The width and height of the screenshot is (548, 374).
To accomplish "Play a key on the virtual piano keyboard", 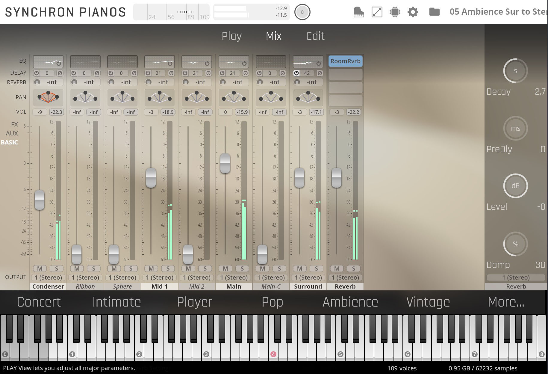I will 270,345.
